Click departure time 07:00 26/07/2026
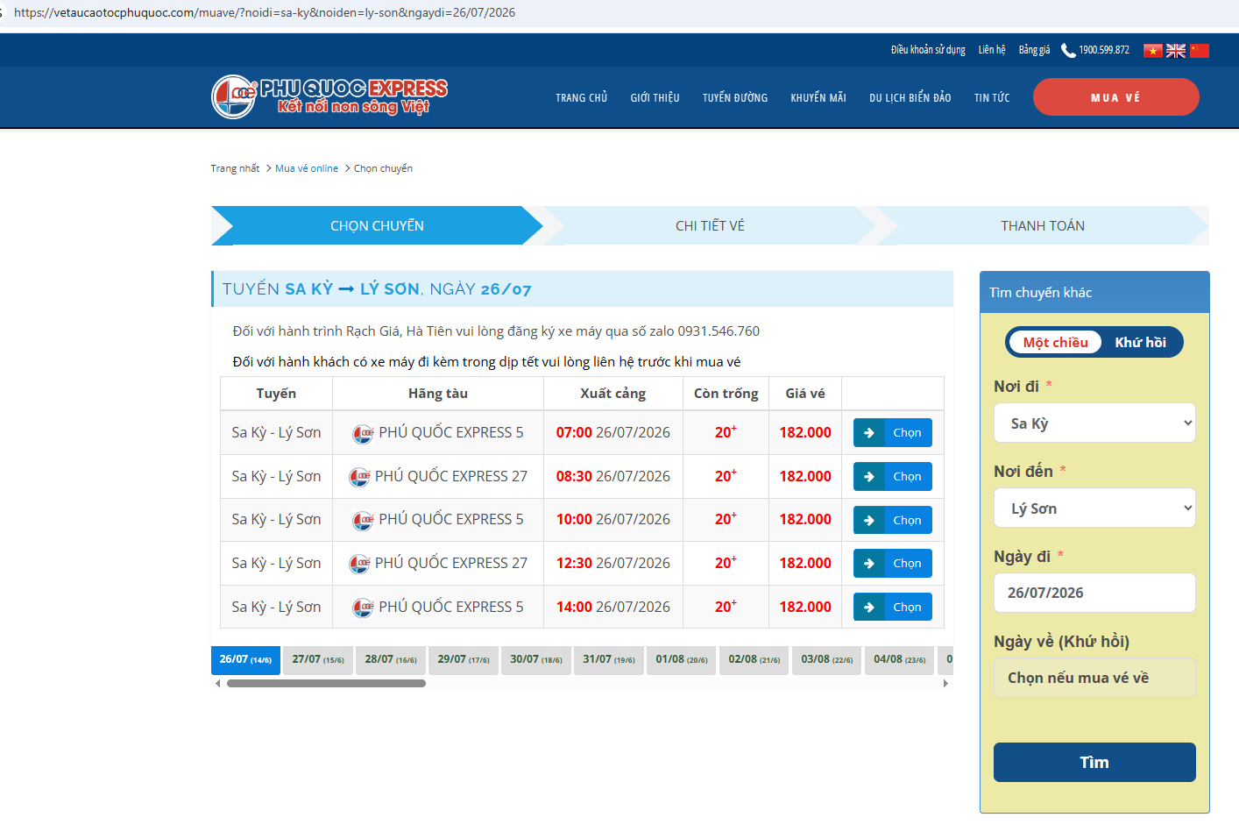 click(x=613, y=432)
